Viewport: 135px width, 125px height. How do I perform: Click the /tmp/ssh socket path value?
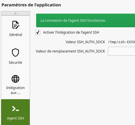tap(122, 42)
